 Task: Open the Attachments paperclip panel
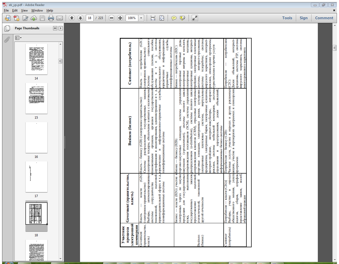tap(7, 39)
